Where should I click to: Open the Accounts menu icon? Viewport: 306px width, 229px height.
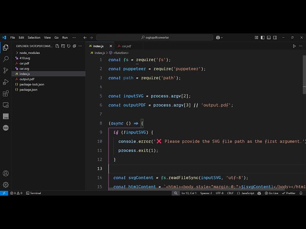6,173
